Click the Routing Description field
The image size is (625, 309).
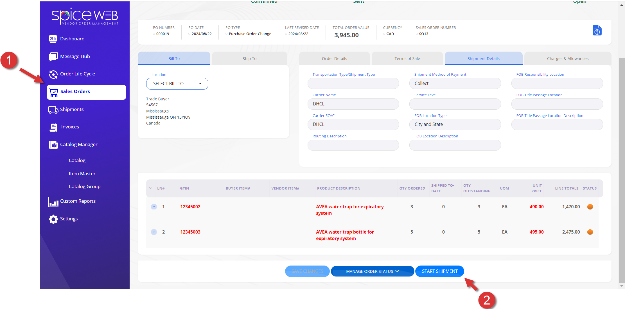(x=353, y=145)
